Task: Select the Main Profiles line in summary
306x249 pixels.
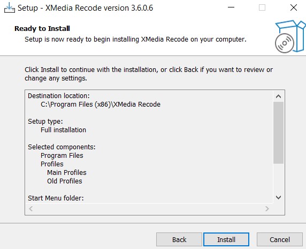Action: pyautogui.click(x=67, y=172)
